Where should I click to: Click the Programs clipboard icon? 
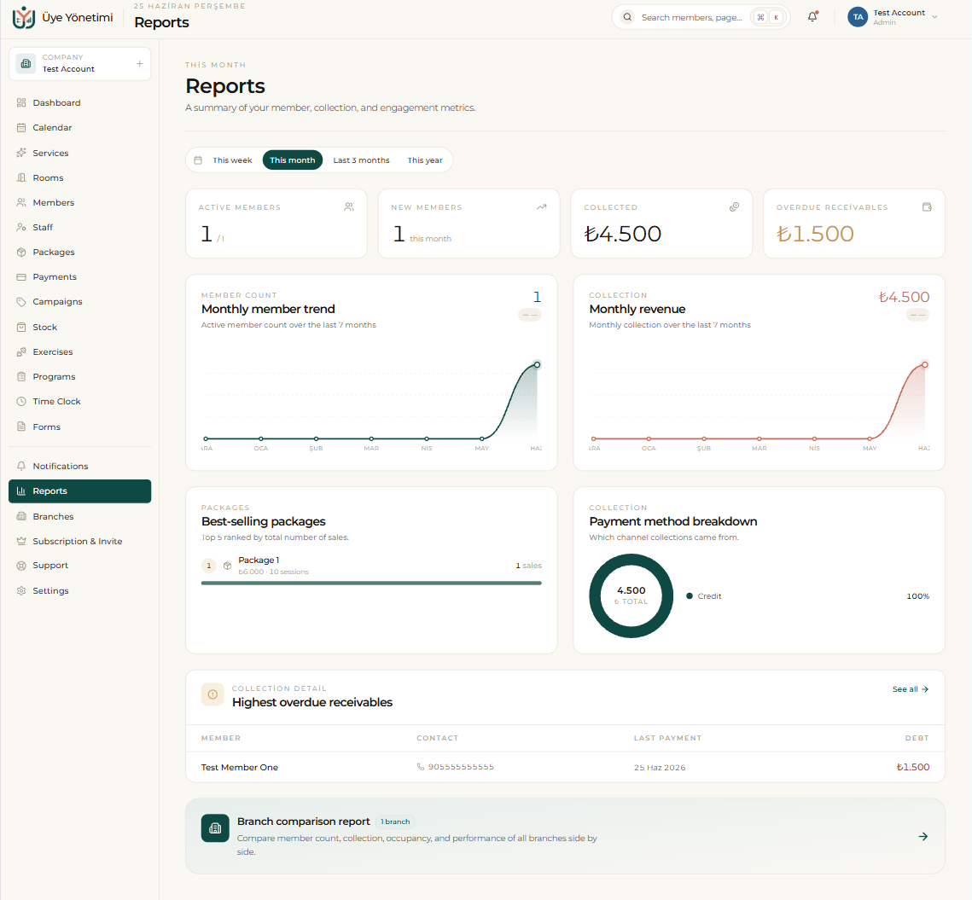click(x=21, y=377)
